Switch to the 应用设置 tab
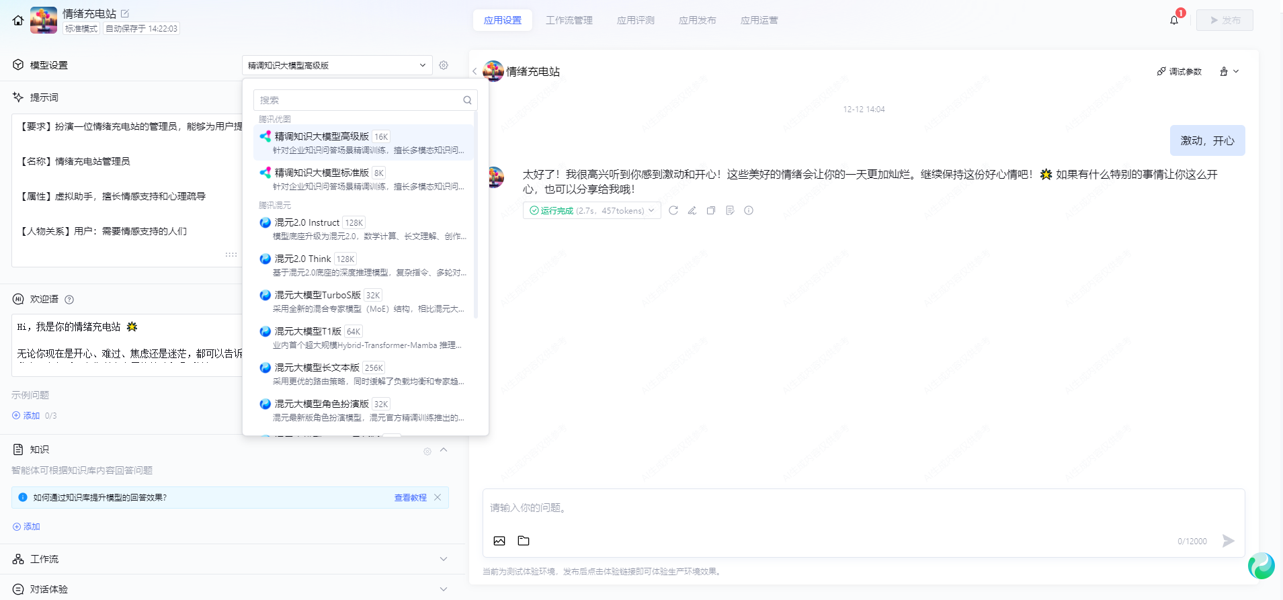 coord(503,20)
